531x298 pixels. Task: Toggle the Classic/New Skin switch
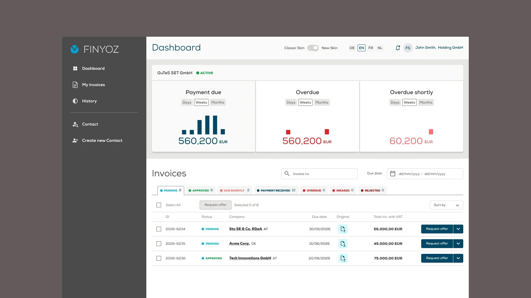coord(313,48)
